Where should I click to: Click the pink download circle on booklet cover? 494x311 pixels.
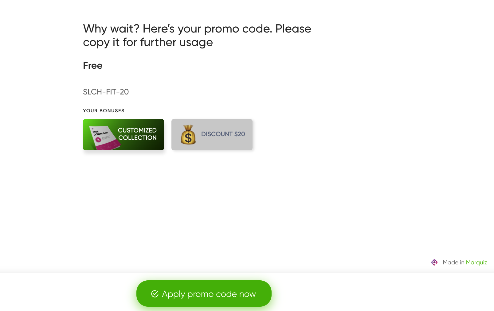click(x=98, y=140)
